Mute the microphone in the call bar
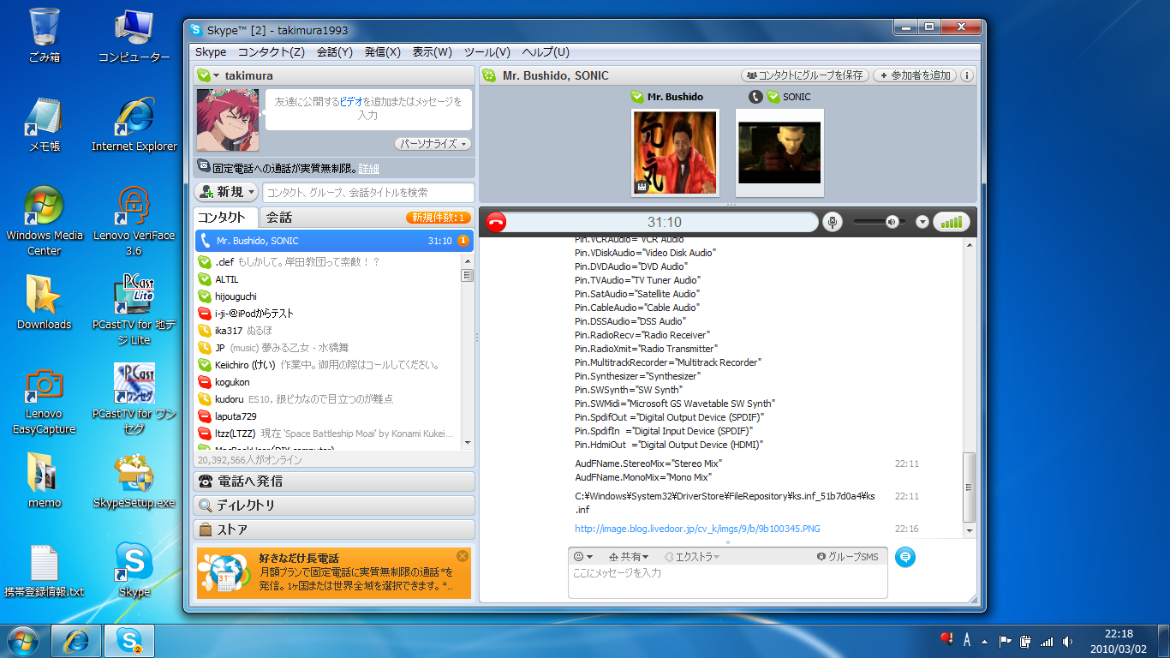The image size is (1170, 658). click(x=833, y=223)
